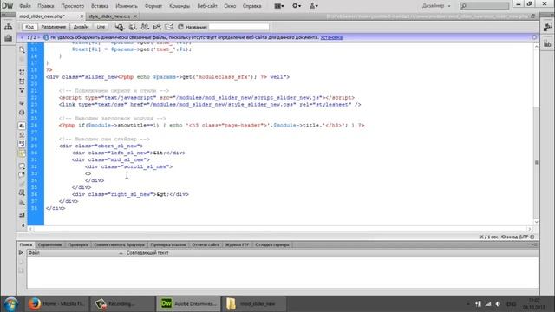Run search with the green play arrow

(x=21, y=252)
